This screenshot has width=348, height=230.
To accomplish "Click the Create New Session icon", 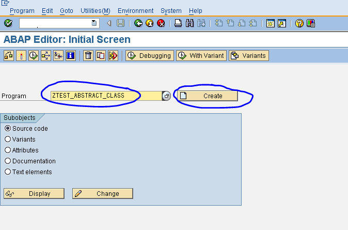I will [x=271, y=23].
